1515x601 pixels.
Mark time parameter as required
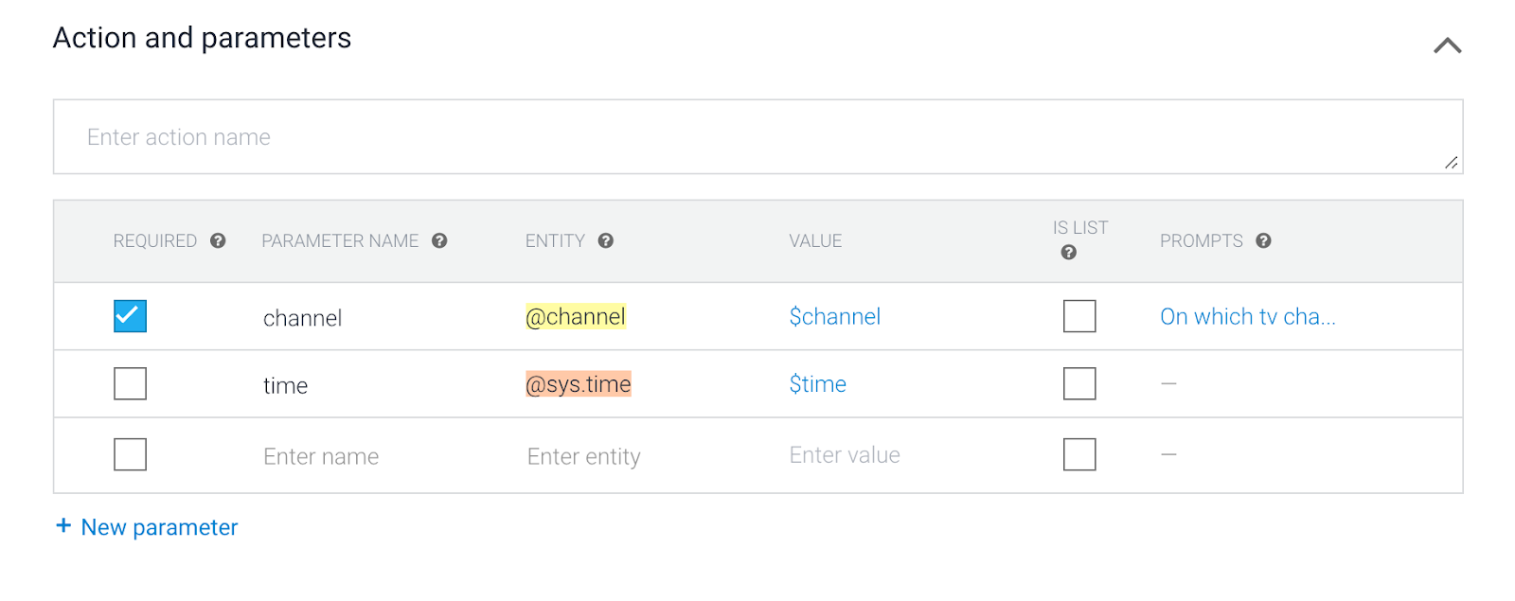tap(130, 383)
